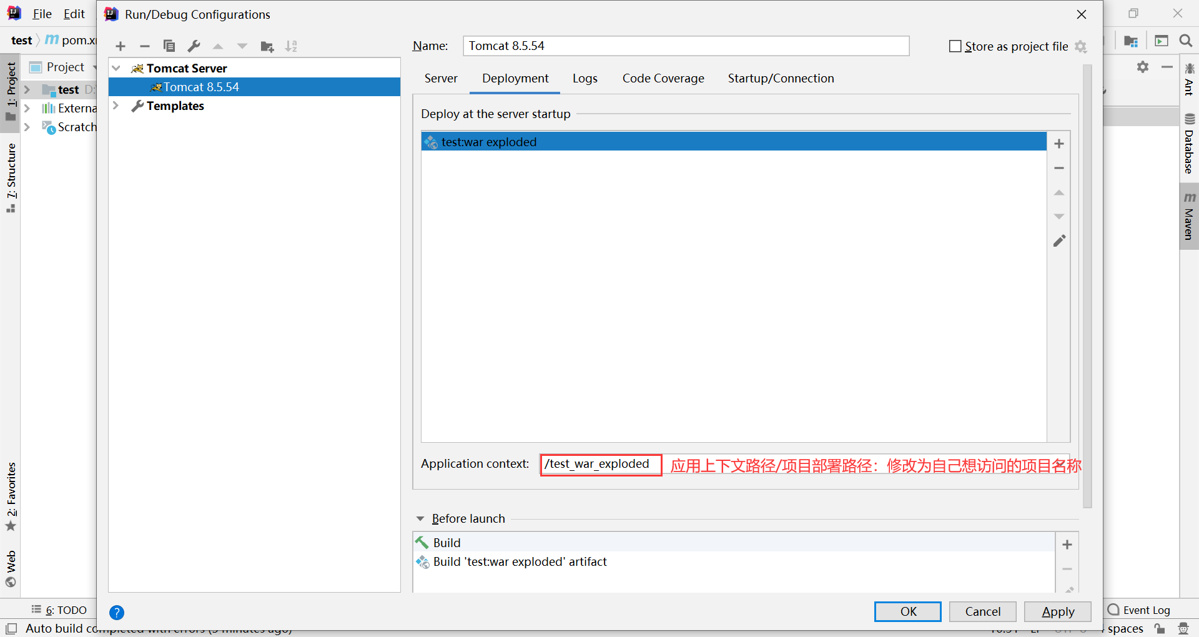
Task: Switch to Startup/Connection tab
Action: [781, 78]
